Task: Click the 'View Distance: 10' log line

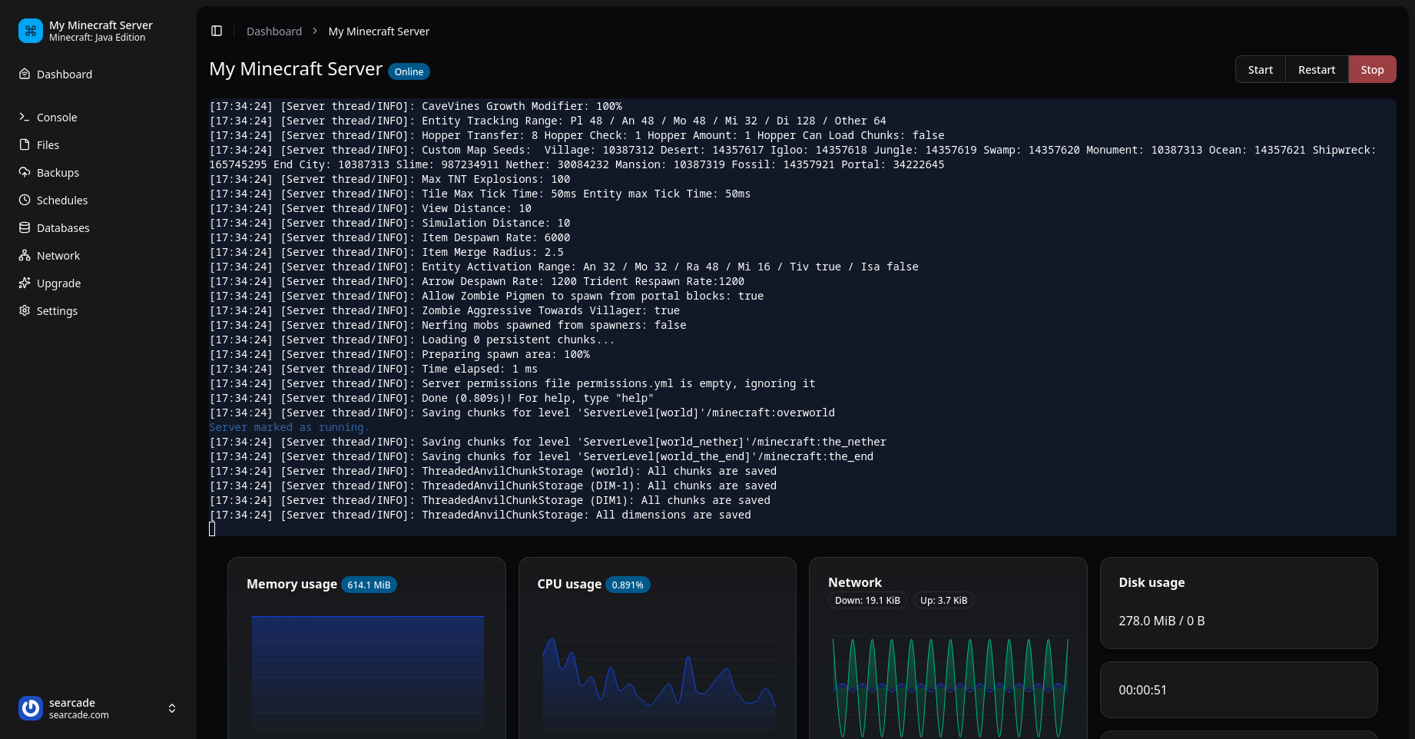Action: point(370,208)
